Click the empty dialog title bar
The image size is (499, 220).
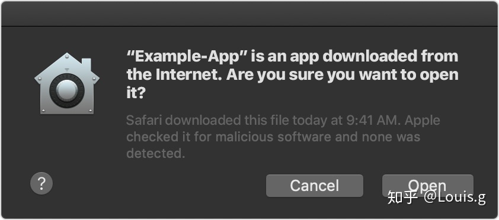tap(249, 14)
